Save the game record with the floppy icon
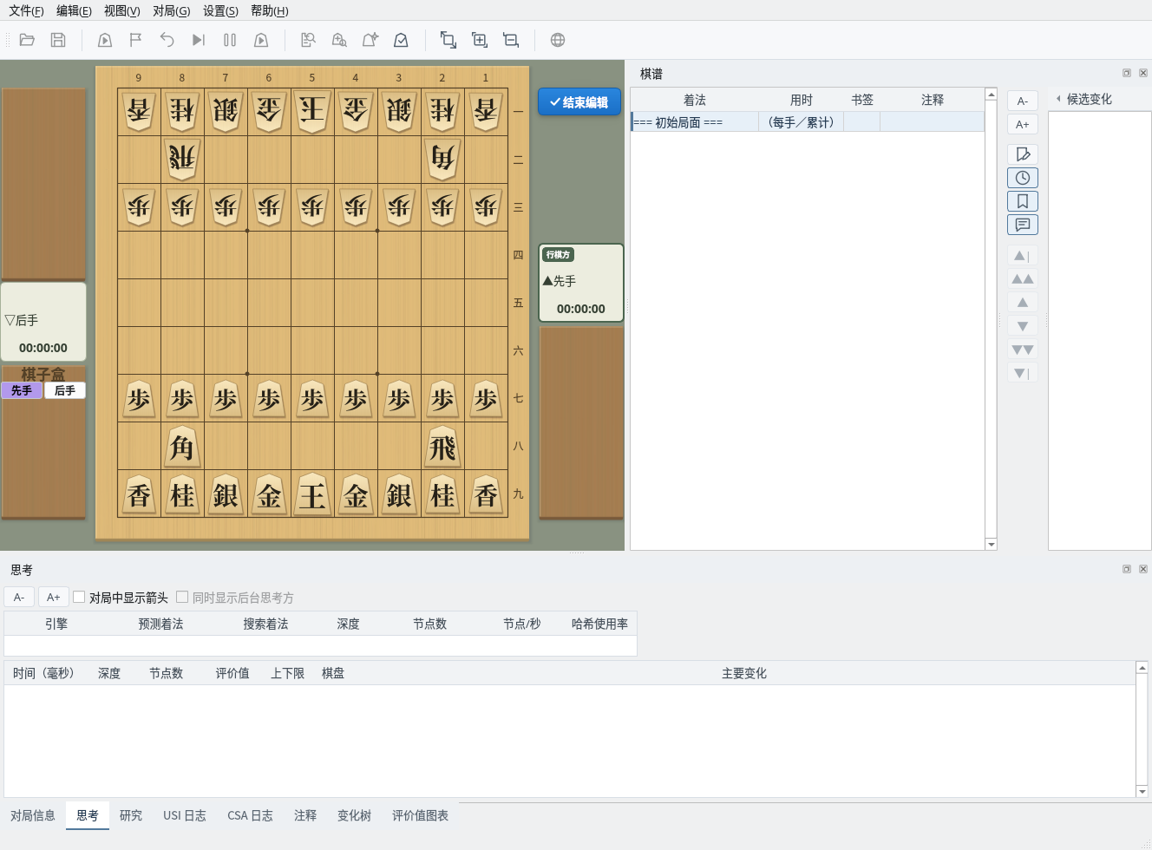Viewport: 1152px width, 850px height. pos(58,40)
